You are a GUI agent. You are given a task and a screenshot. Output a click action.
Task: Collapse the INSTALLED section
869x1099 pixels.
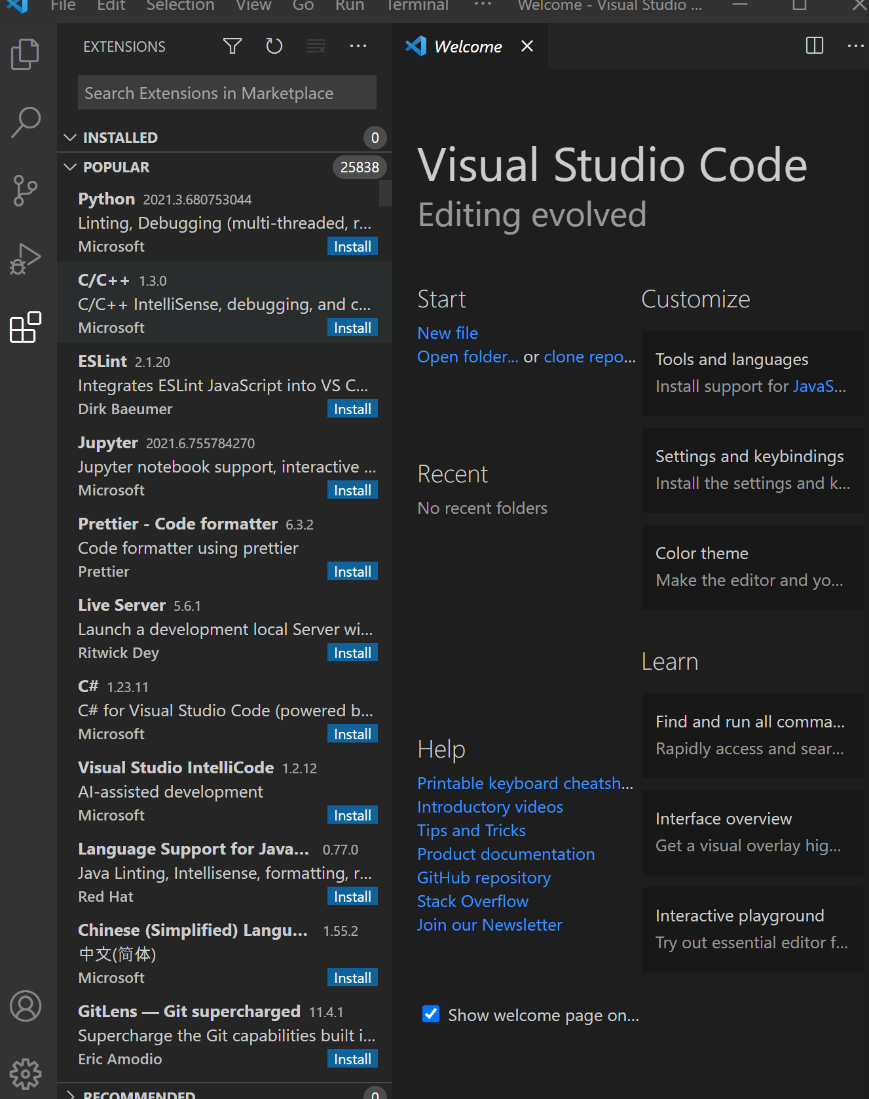point(225,138)
